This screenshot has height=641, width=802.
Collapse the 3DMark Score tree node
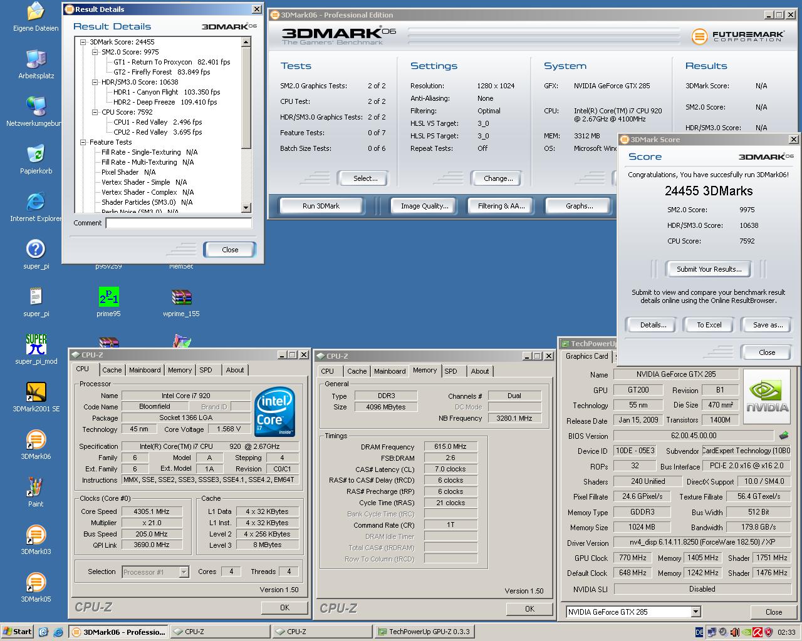[83, 42]
